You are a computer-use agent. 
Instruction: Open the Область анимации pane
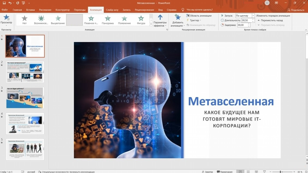tap(199, 16)
